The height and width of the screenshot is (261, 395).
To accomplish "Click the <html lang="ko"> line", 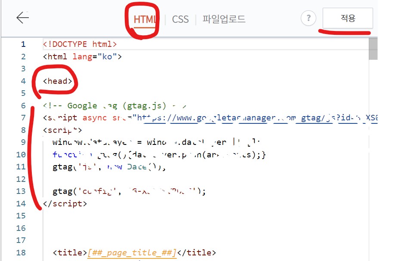I will tap(82, 57).
